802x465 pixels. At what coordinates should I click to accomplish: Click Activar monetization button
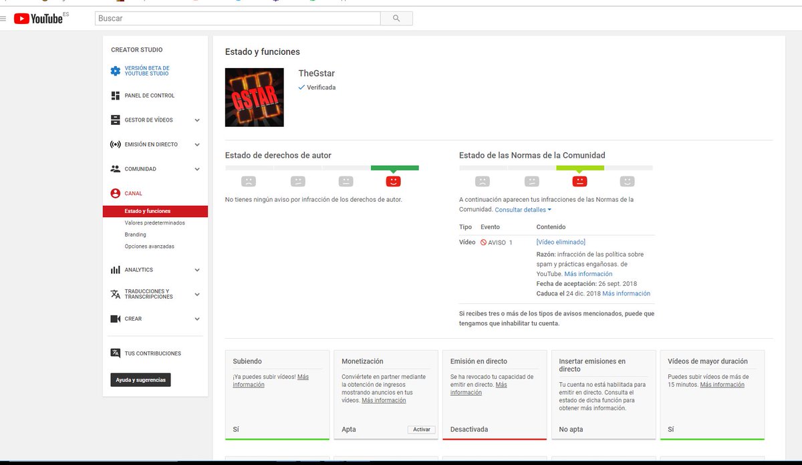[x=421, y=430]
